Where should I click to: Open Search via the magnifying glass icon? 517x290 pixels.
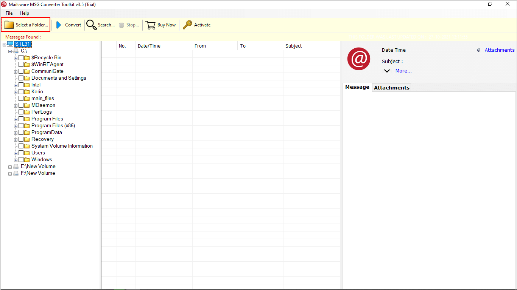click(92, 25)
